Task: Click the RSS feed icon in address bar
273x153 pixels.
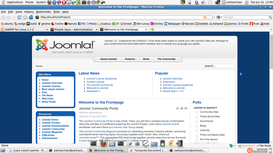Action: click(205, 17)
